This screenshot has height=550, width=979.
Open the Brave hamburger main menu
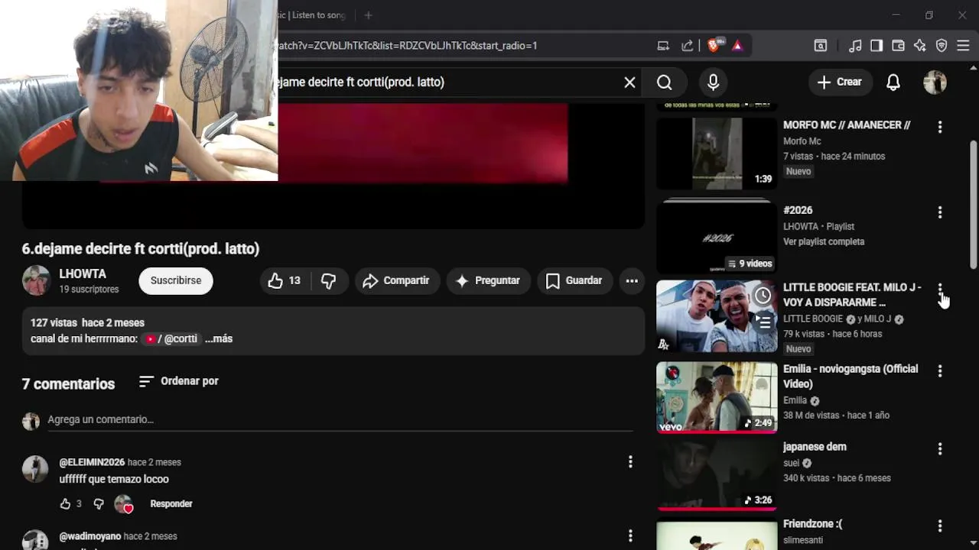(963, 46)
